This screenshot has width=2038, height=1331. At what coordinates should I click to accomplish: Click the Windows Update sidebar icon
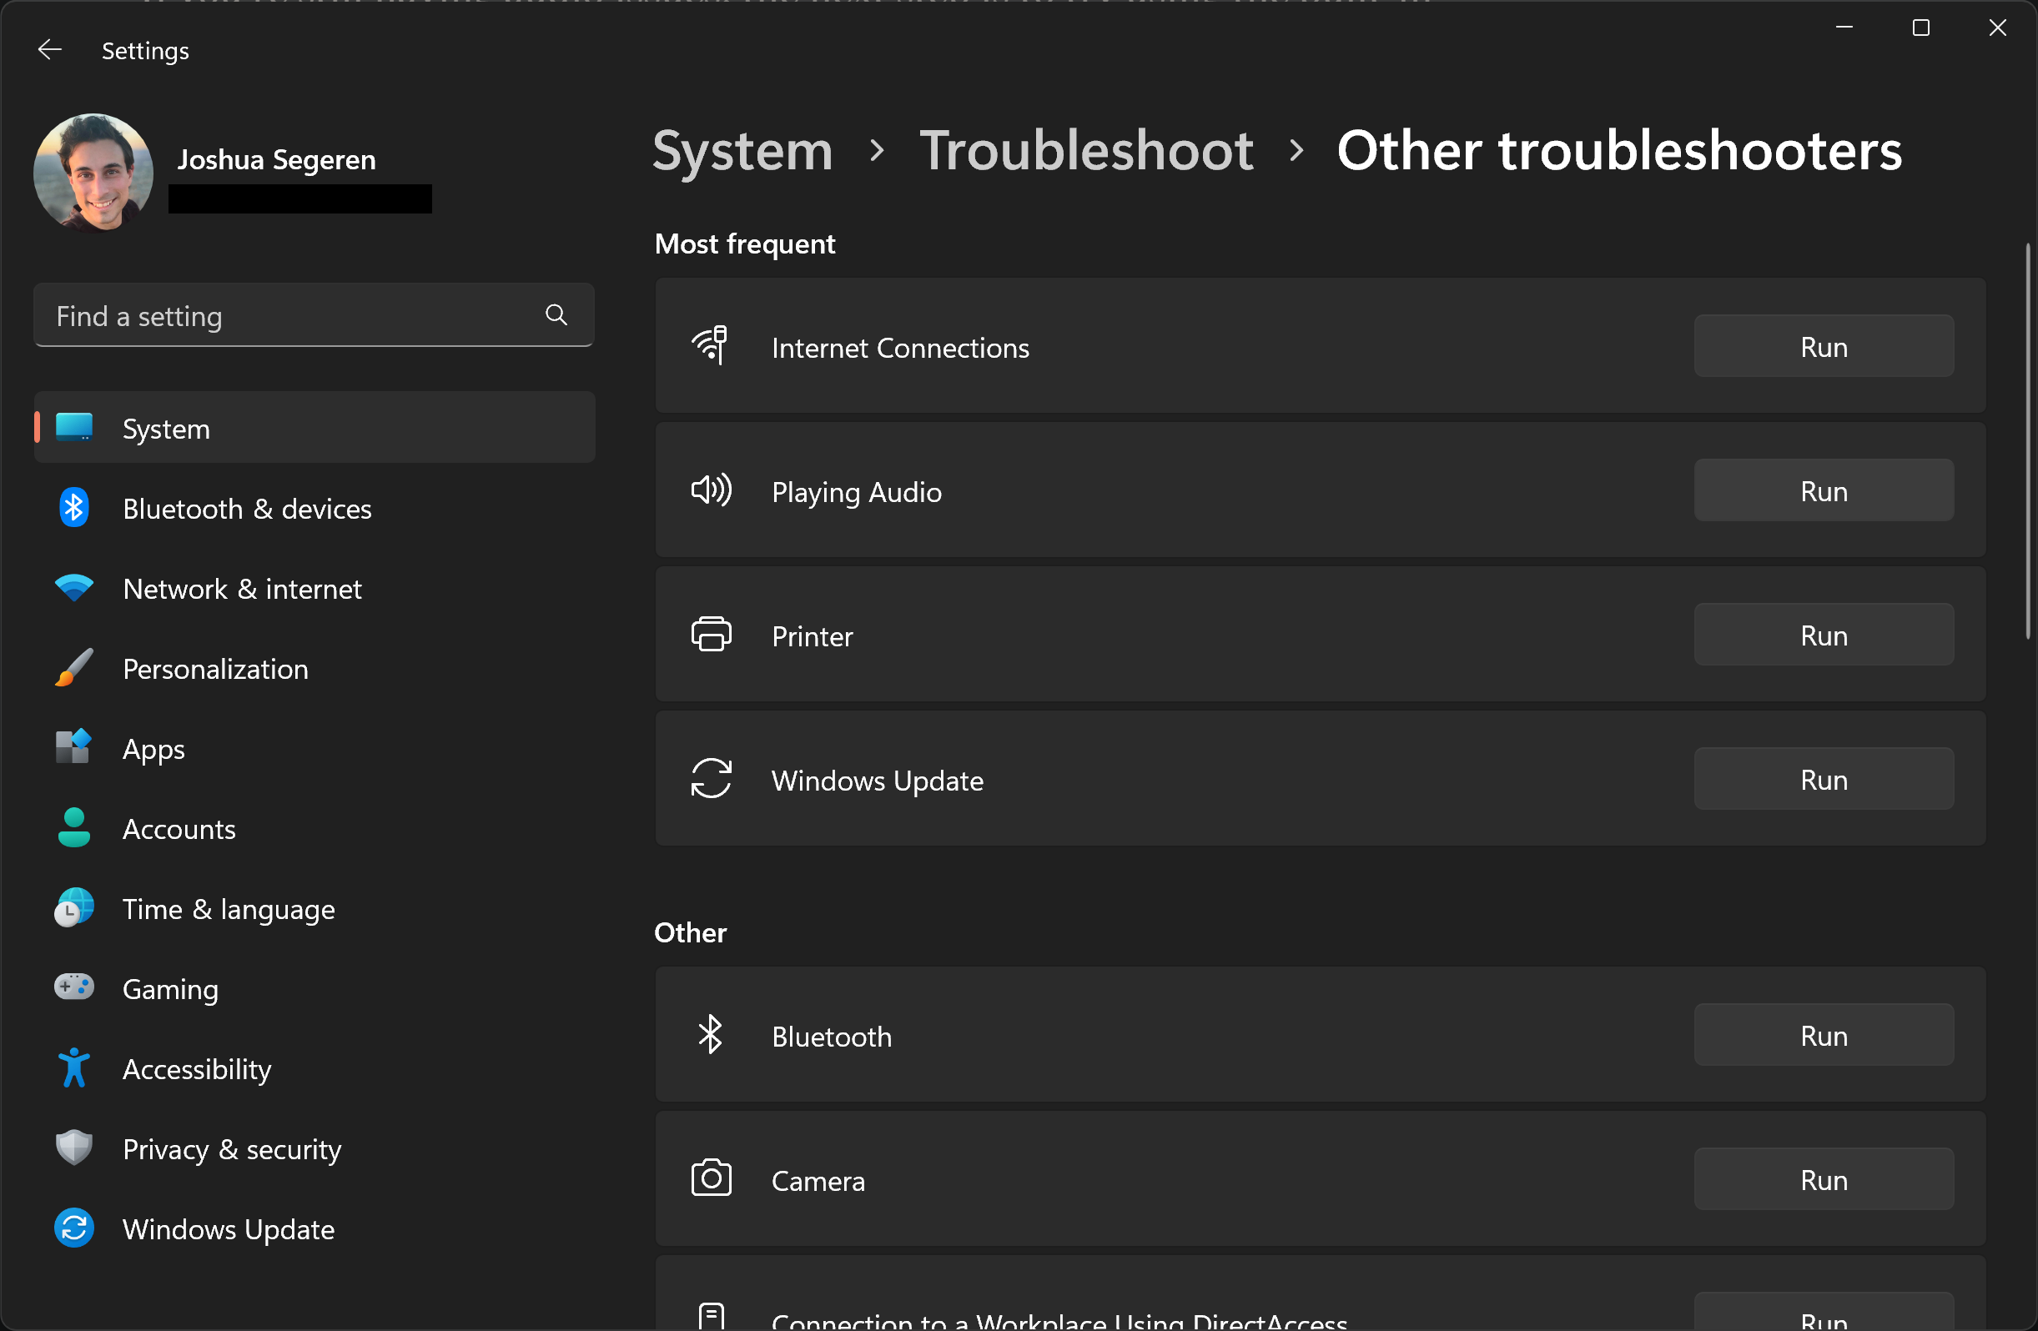click(74, 1228)
